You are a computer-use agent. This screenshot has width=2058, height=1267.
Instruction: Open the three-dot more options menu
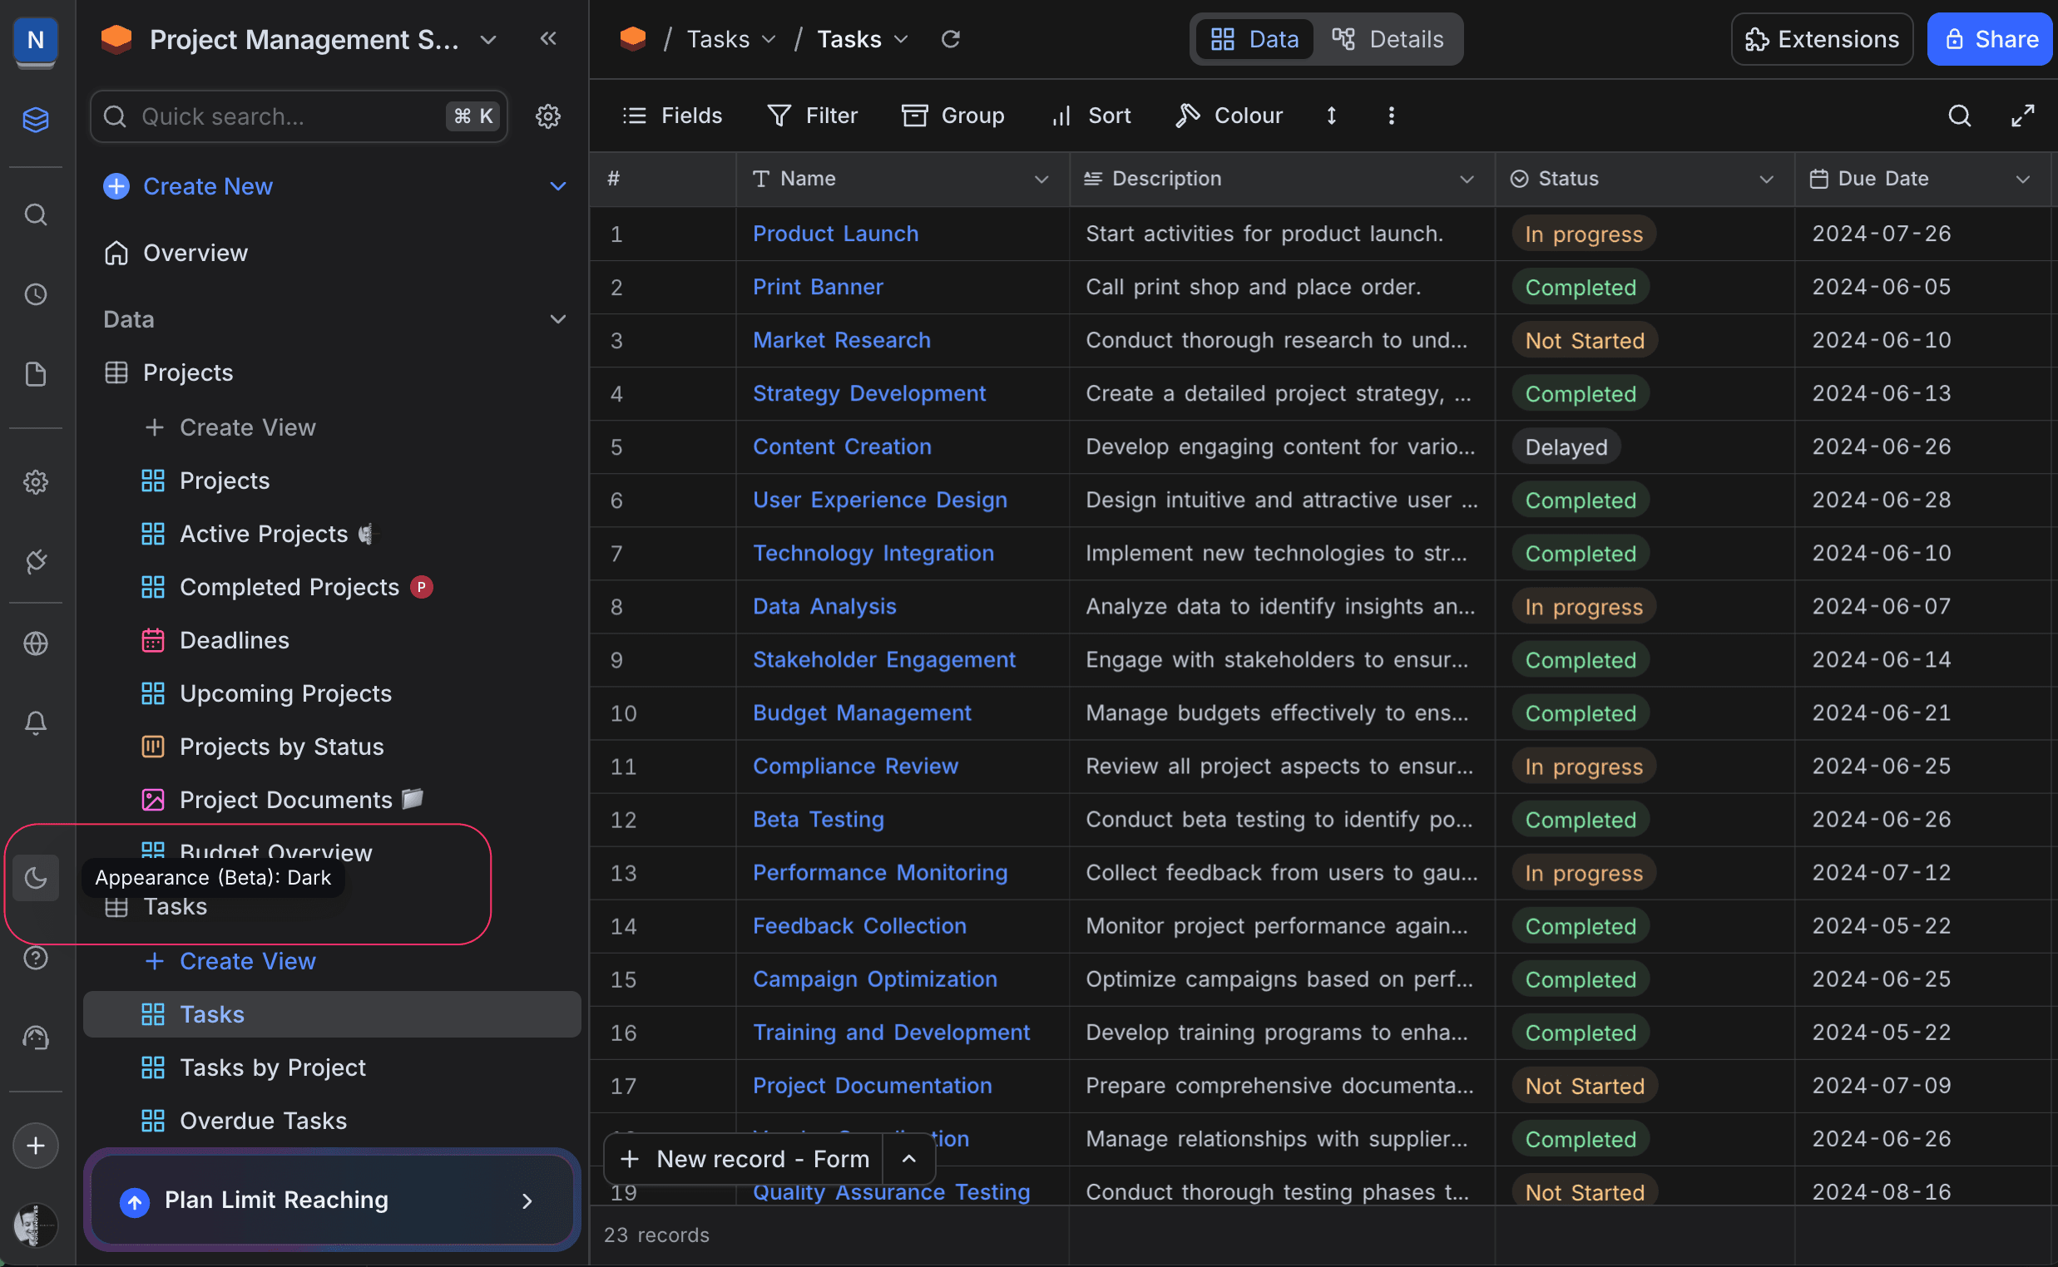[1391, 116]
